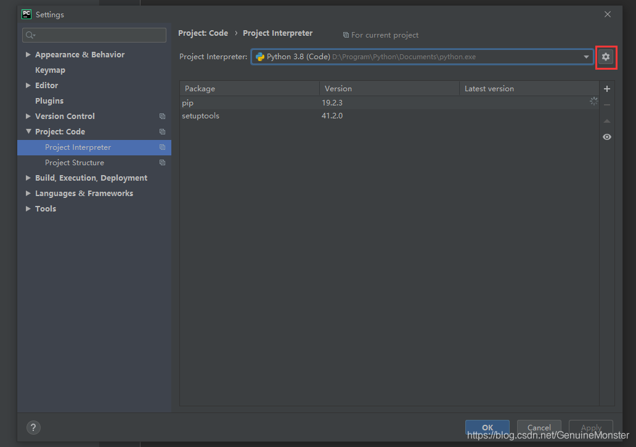Close the Settings dialog
The width and height of the screenshot is (636, 447).
[x=607, y=14]
